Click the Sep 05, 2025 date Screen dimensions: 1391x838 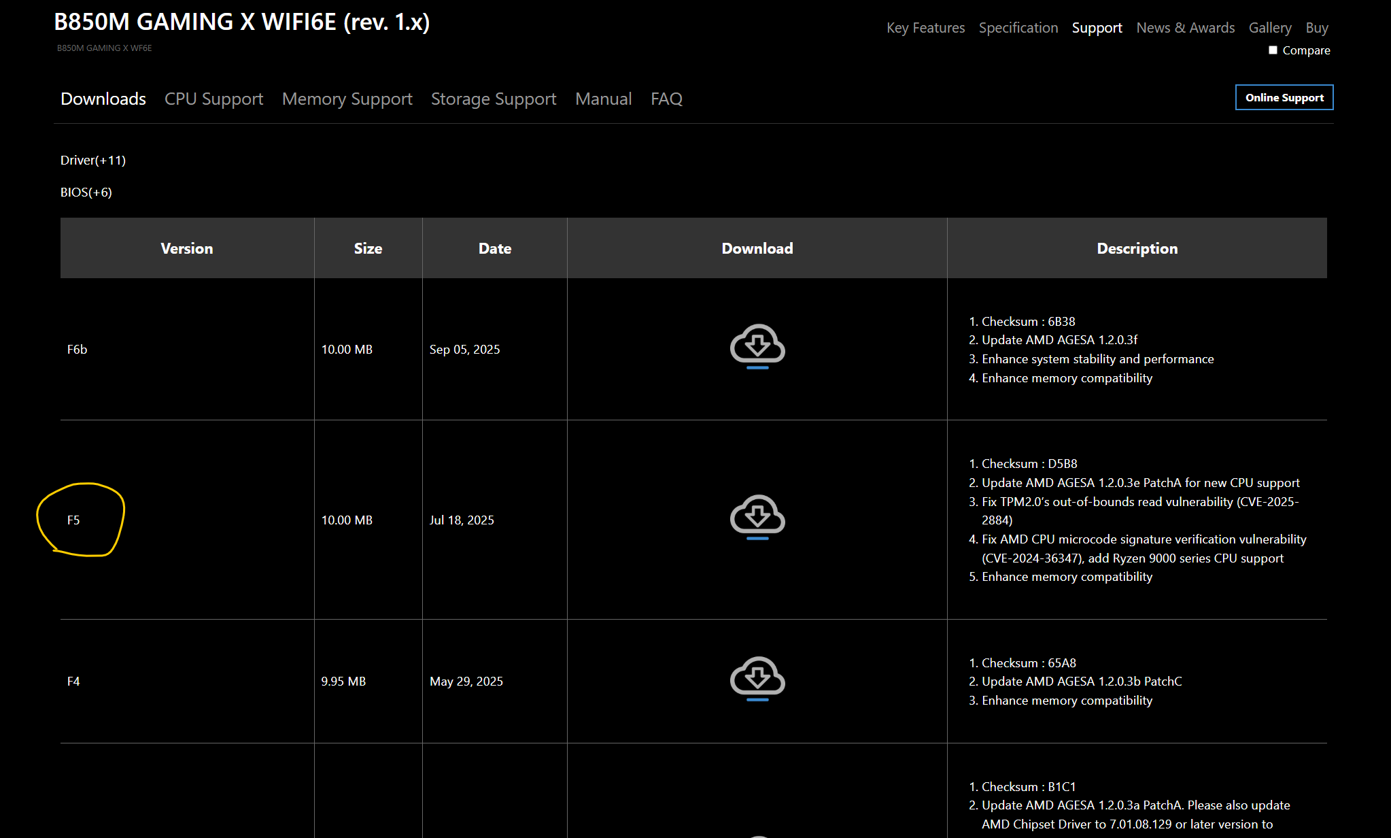465,350
